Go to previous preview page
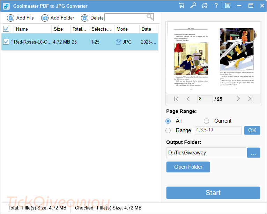 coord(188,99)
